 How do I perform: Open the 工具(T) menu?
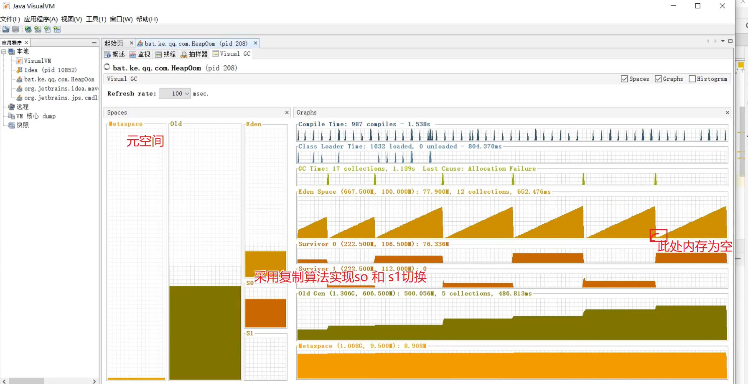tap(96, 19)
